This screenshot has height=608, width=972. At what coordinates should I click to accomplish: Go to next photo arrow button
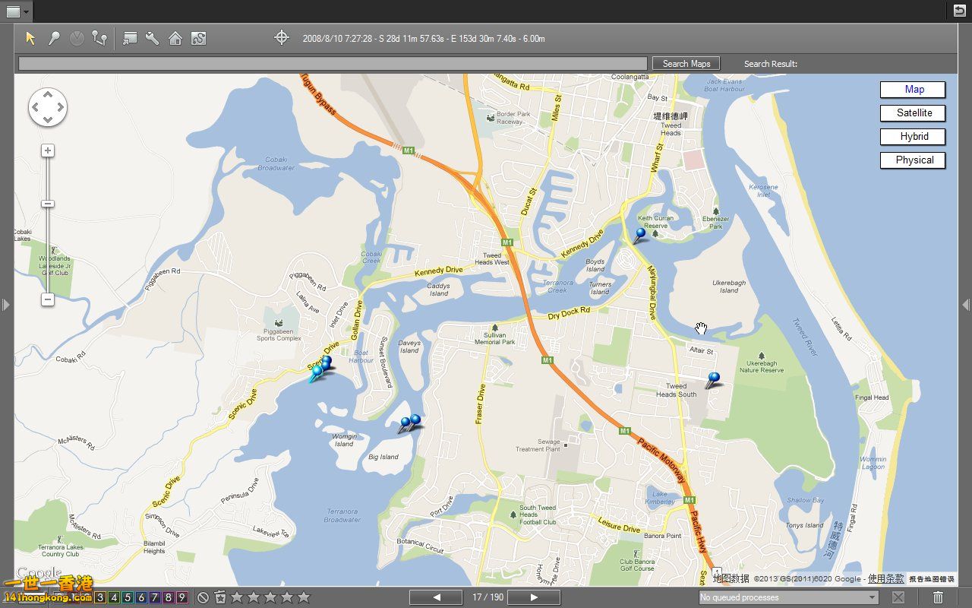[x=534, y=597]
